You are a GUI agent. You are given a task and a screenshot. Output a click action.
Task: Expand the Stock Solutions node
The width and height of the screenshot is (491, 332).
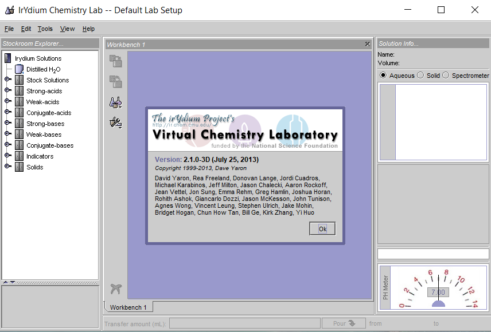[6, 80]
